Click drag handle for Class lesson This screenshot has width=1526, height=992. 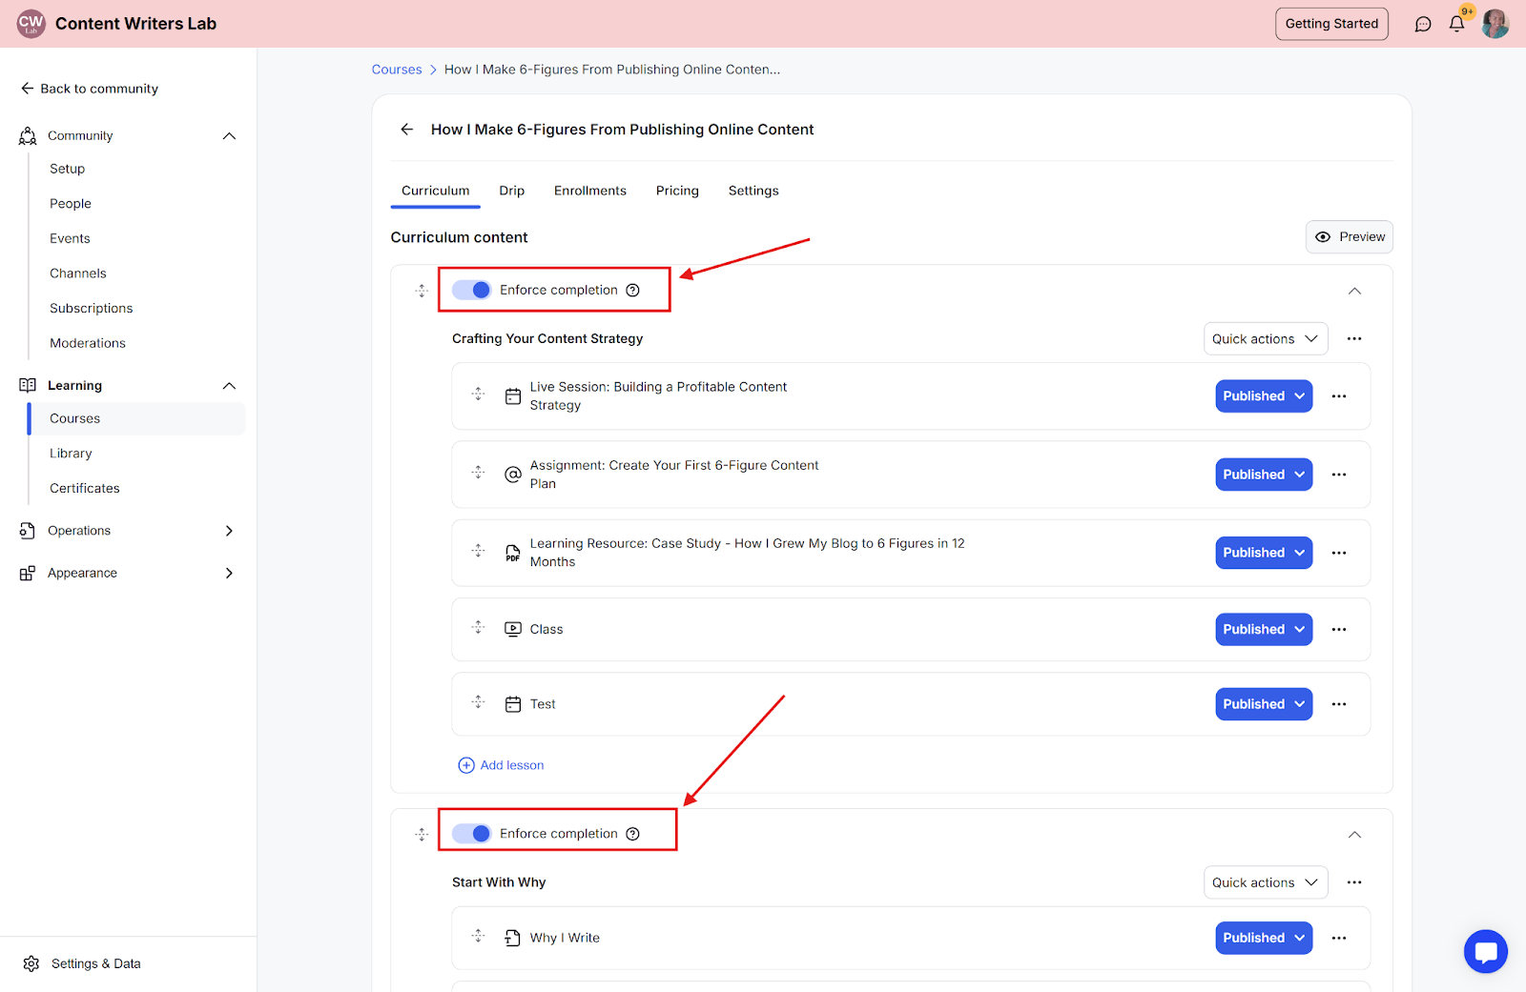(479, 628)
